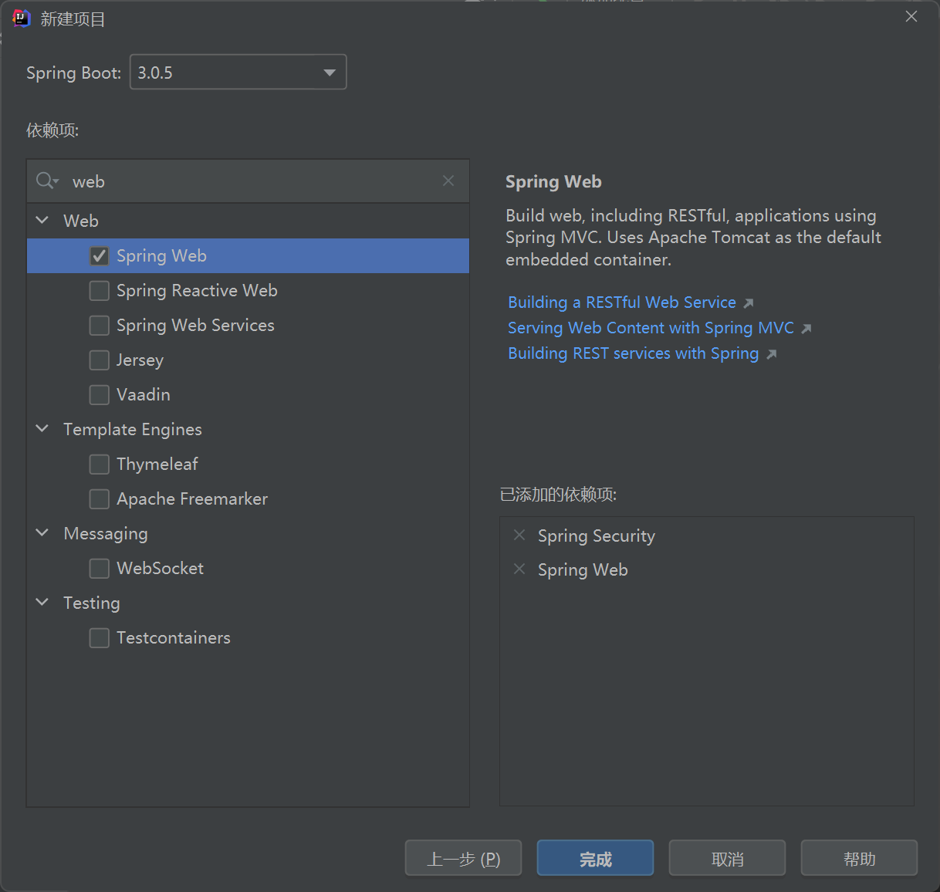
Task: Click the 依赖项: label
Action: pos(52,130)
